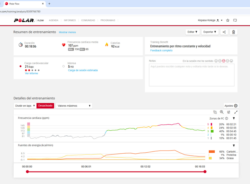This screenshot has width=250, height=184.
Task: Select the saddest face session feeling
Action: click(216, 61)
